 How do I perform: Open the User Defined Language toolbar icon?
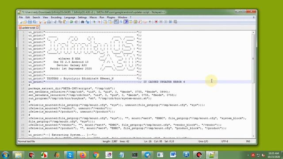click(x=131, y=22)
